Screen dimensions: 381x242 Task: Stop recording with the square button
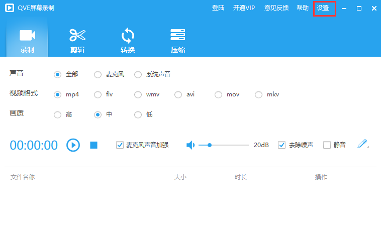pyautogui.click(x=94, y=145)
